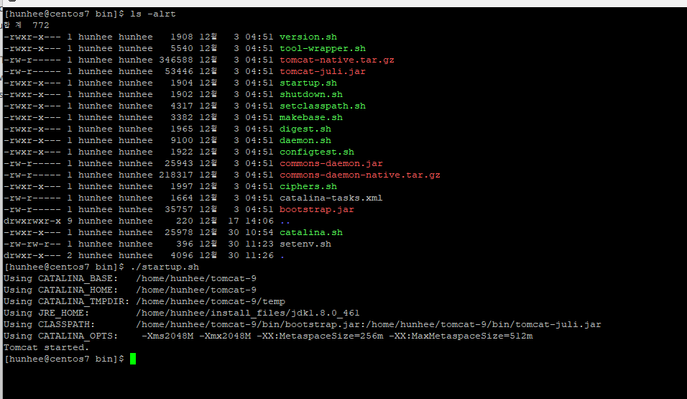Click the -Xmx2048M option text
Image resolution: width=687 pixels, height=399 pixels.
[x=225, y=336]
